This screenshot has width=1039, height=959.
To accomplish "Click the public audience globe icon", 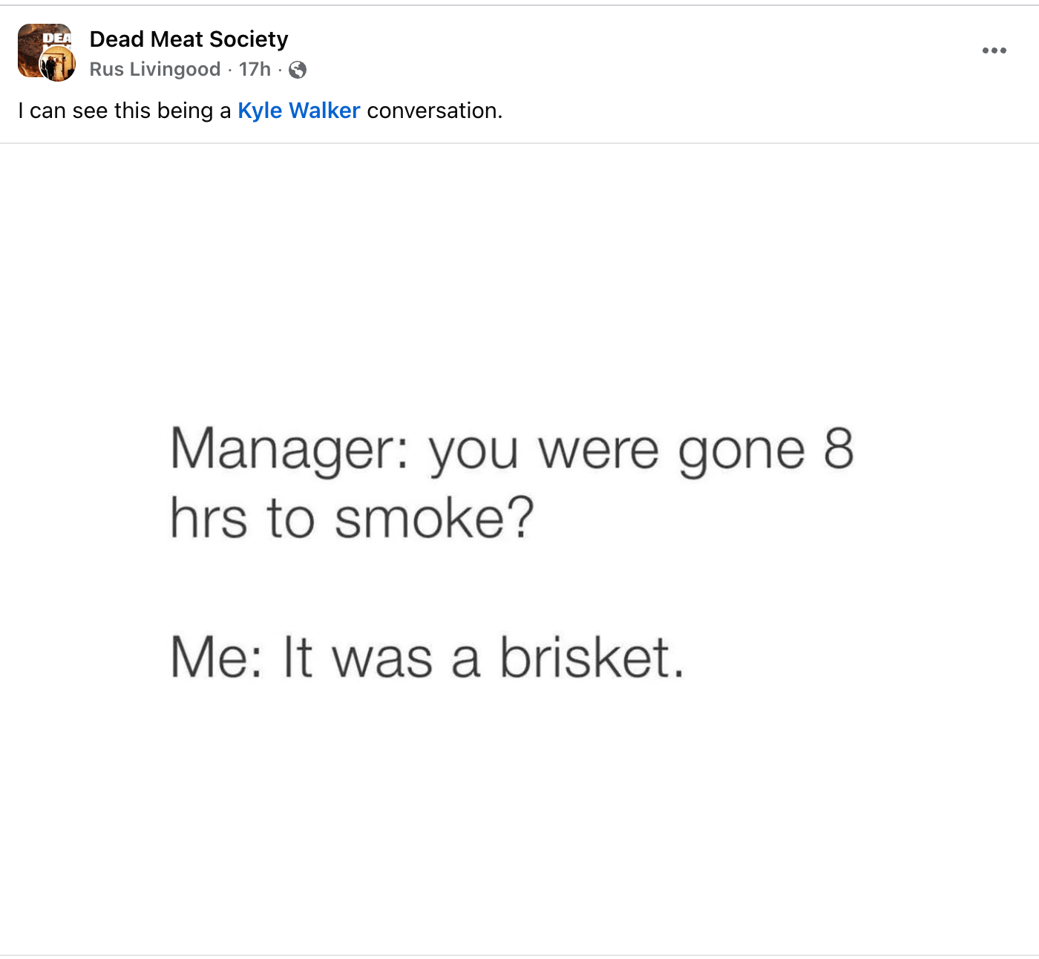I will [298, 70].
